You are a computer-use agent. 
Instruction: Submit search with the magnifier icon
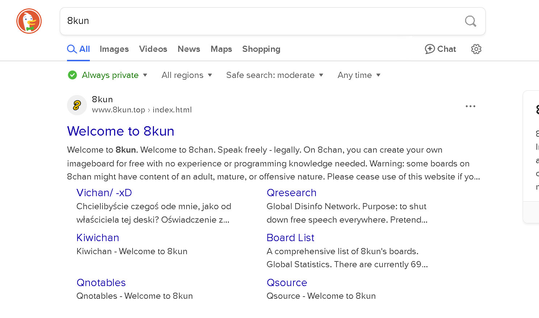[471, 21]
